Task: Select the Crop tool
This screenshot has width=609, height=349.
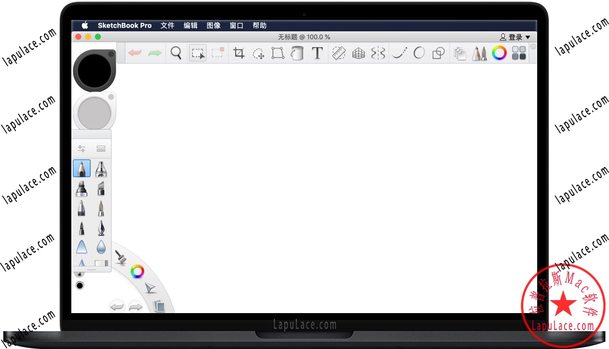Action: click(x=239, y=53)
